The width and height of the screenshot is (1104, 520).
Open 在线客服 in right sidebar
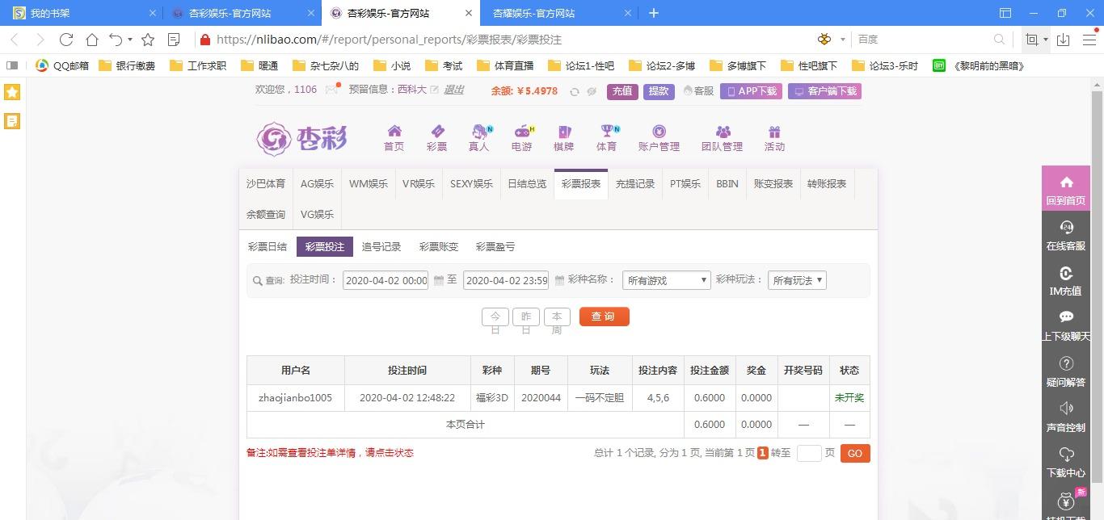click(1065, 236)
